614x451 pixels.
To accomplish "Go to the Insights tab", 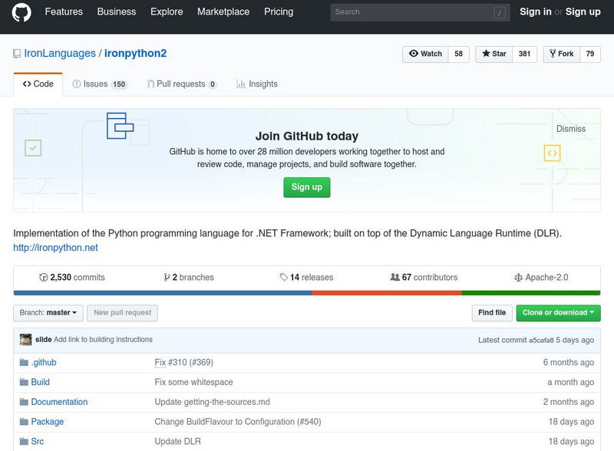I will [x=257, y=84].
